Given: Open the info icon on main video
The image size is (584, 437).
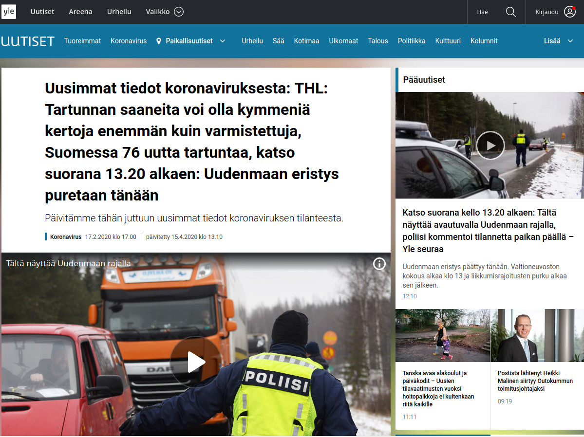Looking at the screenshot, I should pos(379,264).
